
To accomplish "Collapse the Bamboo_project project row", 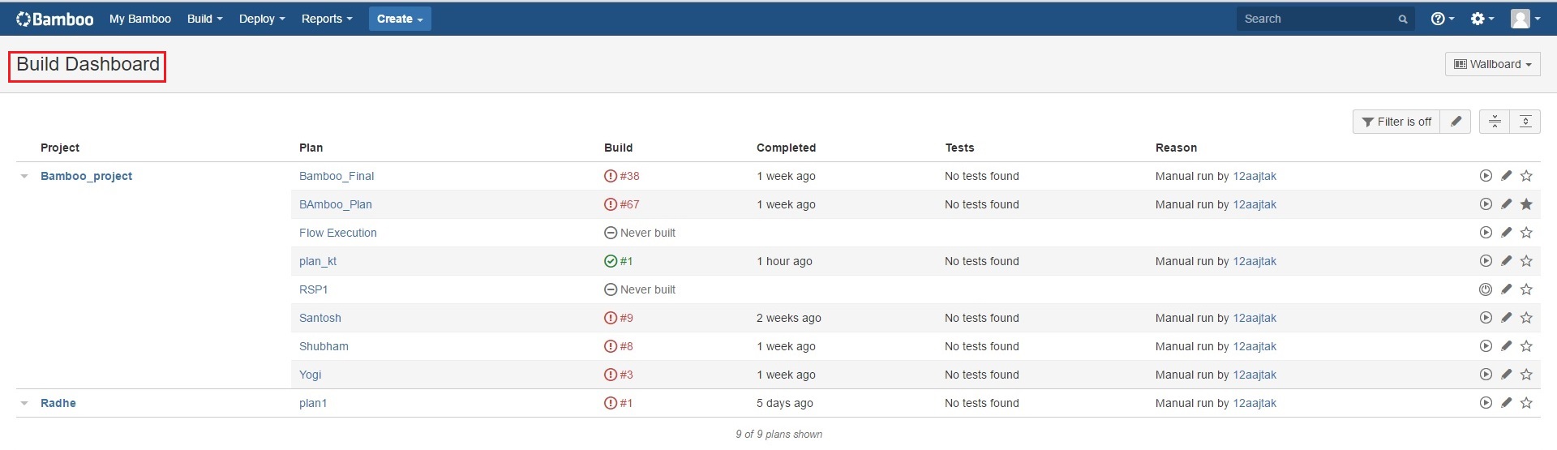I will [x=24, y=176].
